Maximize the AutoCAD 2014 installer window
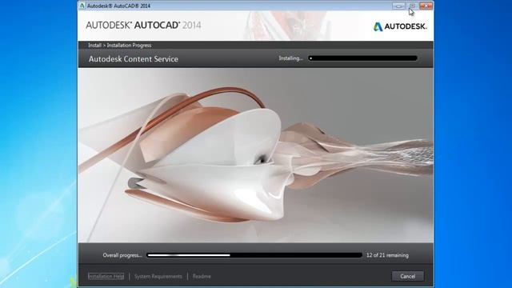512x288 pixels. click(412, 6)
